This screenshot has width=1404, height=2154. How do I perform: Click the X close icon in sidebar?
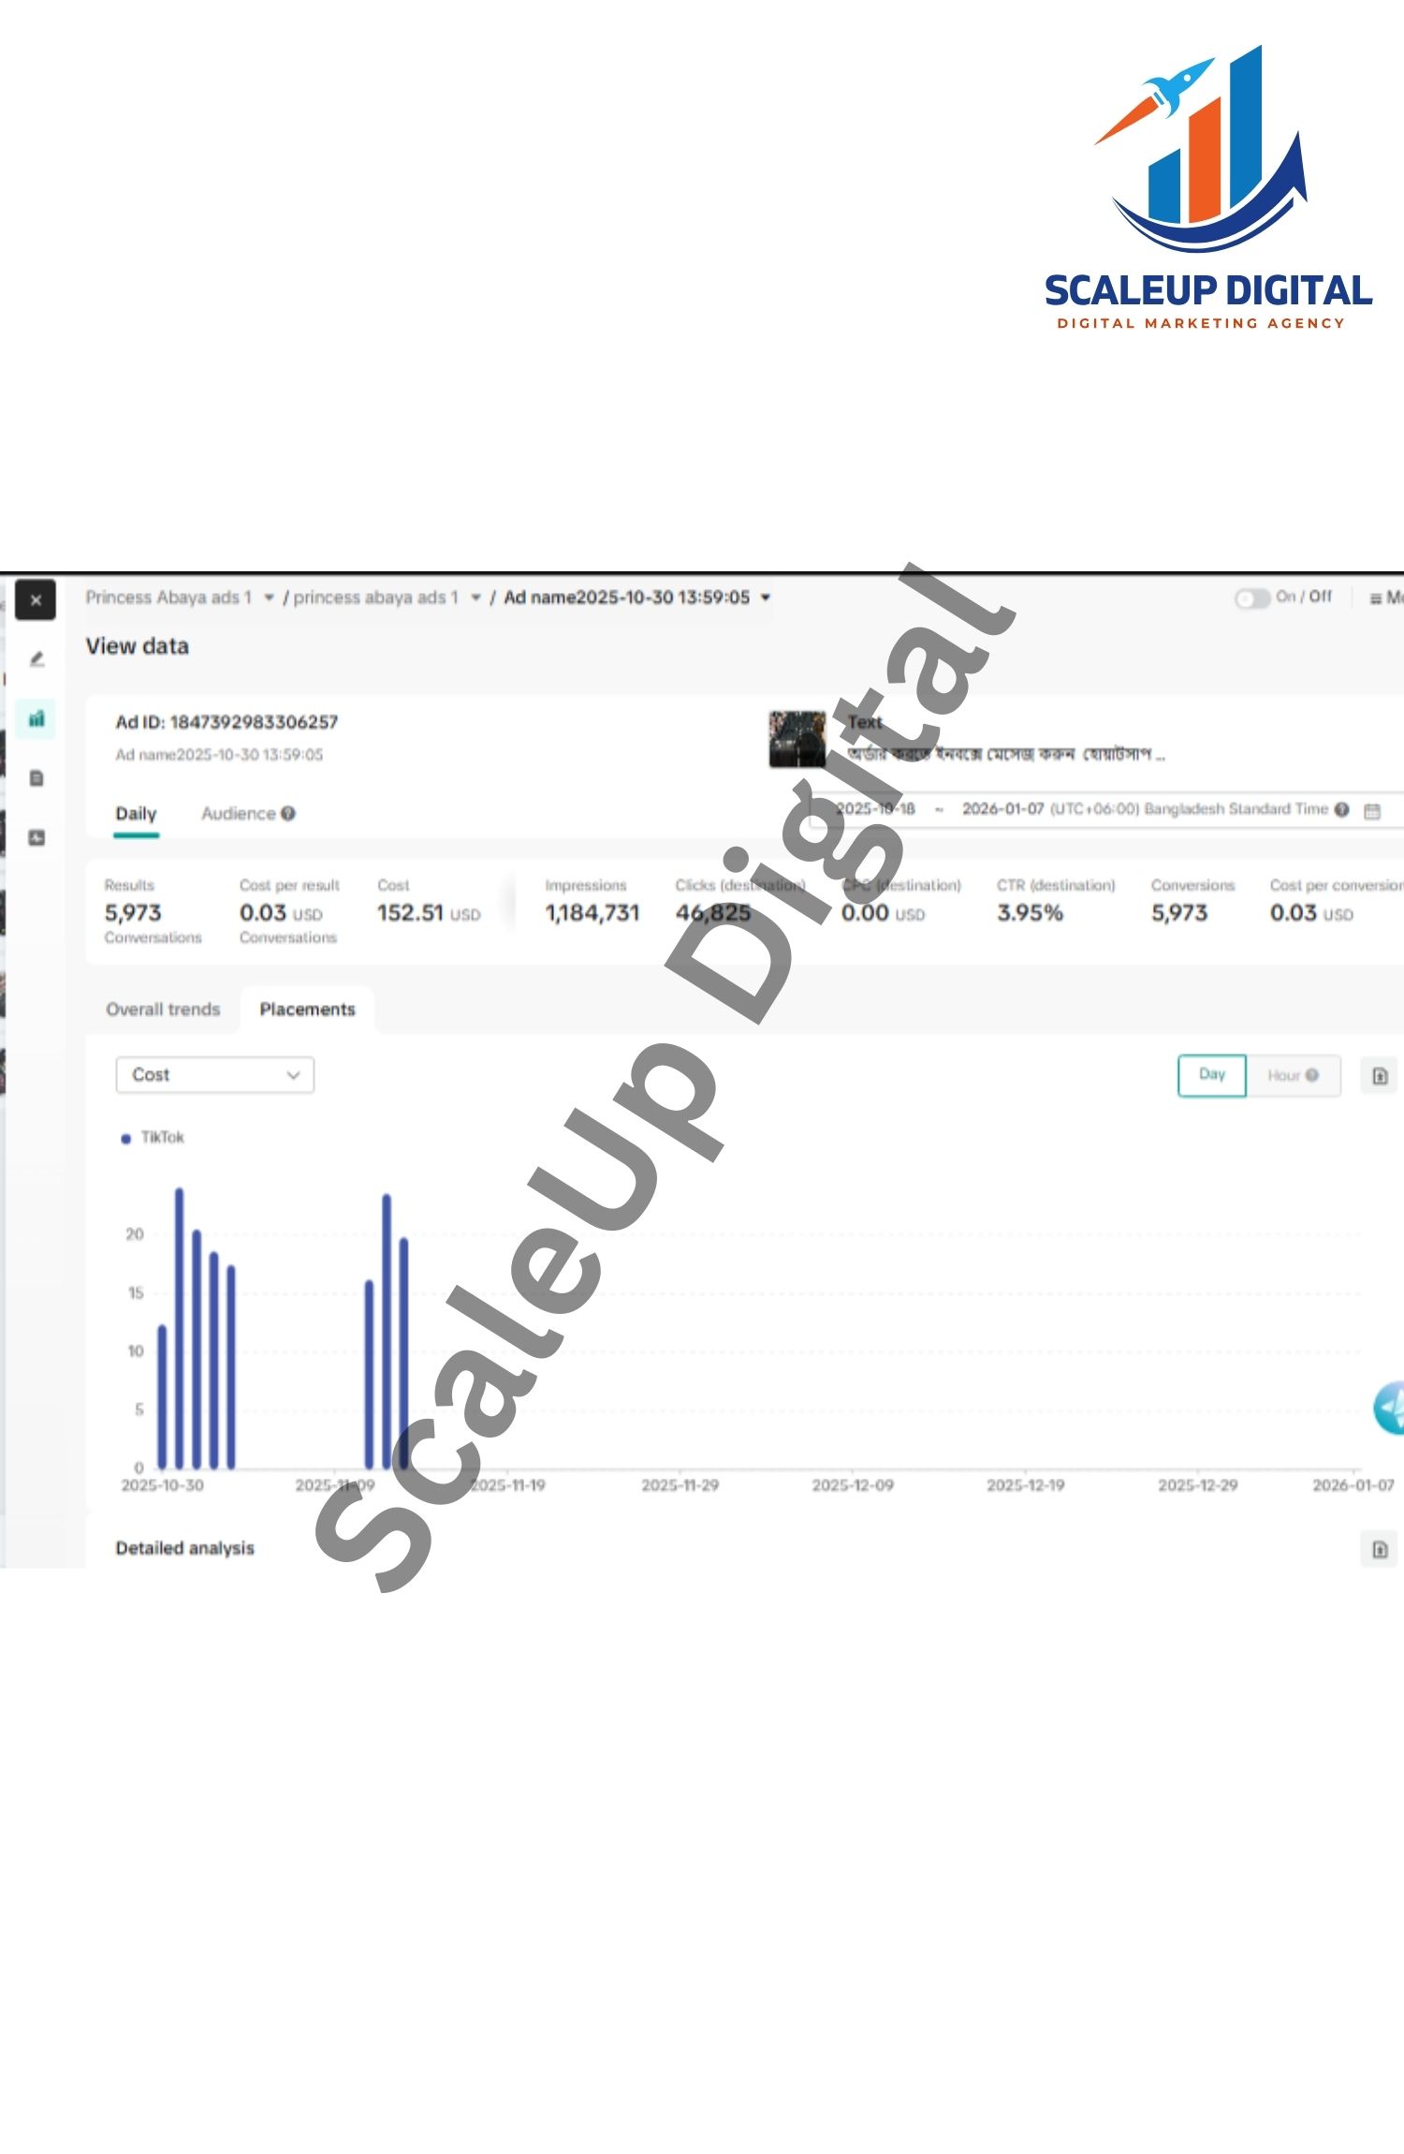[36, 600]
